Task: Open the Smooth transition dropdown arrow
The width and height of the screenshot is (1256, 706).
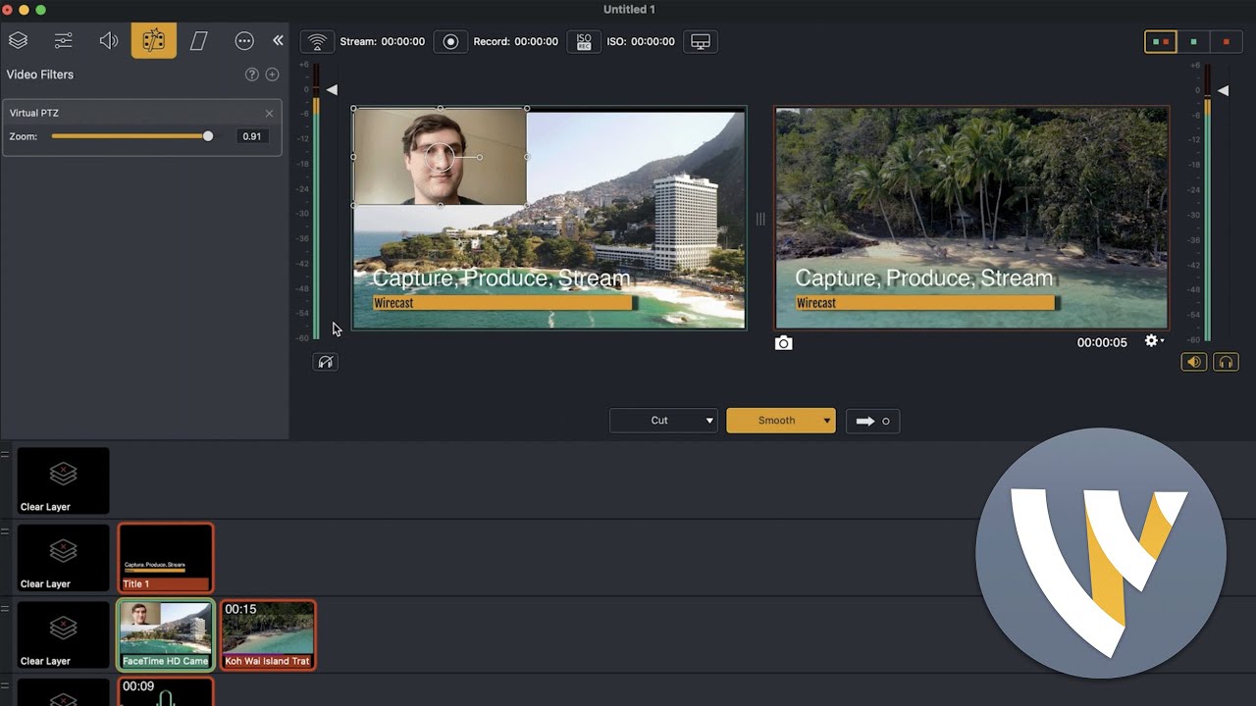Action: tap(827, 421)
